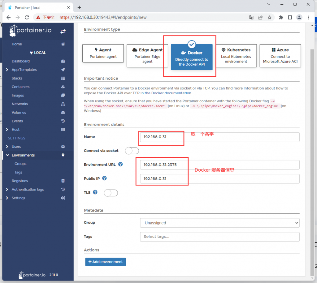
Task: Switch to Portainer | local browser tab
Action: point(38,7)
